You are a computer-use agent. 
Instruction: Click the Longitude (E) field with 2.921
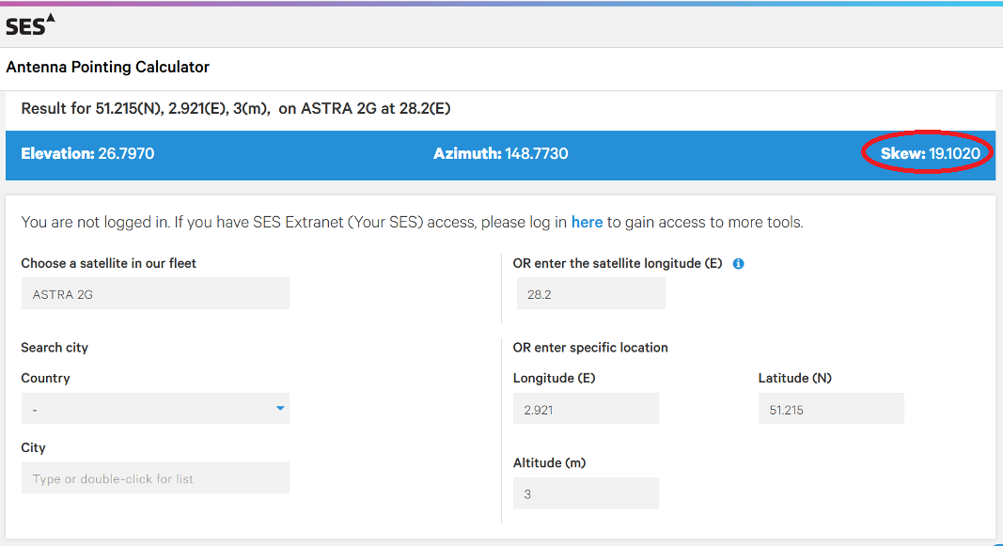pos(586,409)
